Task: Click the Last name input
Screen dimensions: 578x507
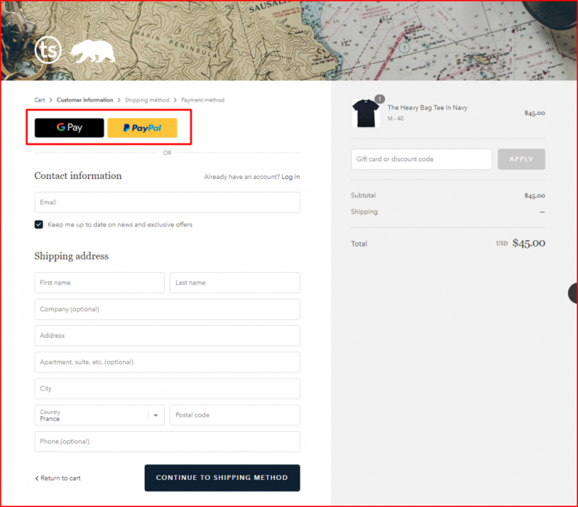Action: click(x=235, y=283)
